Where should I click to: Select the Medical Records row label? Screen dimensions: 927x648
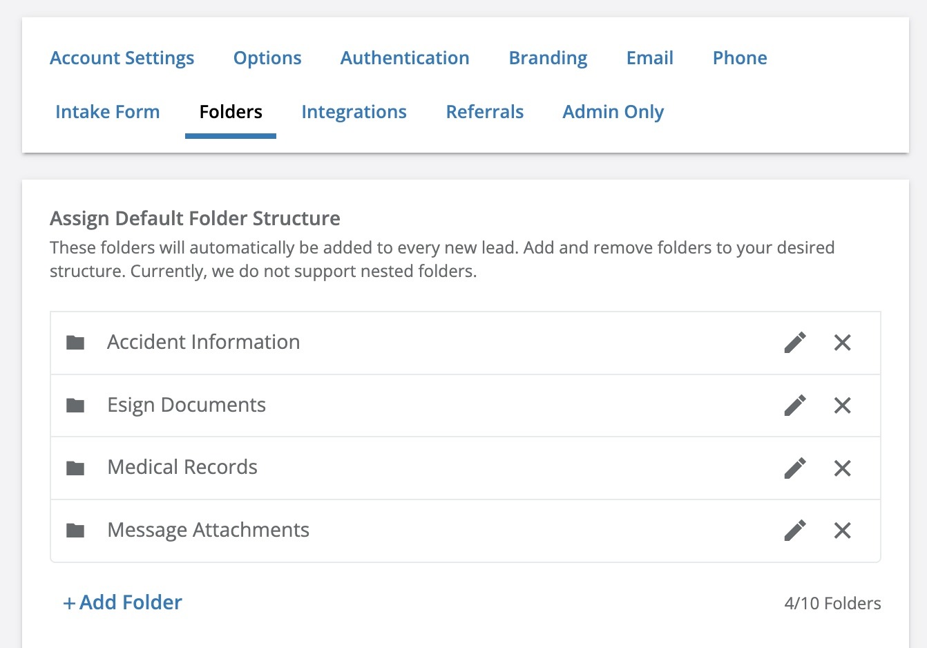coord(182,467)
